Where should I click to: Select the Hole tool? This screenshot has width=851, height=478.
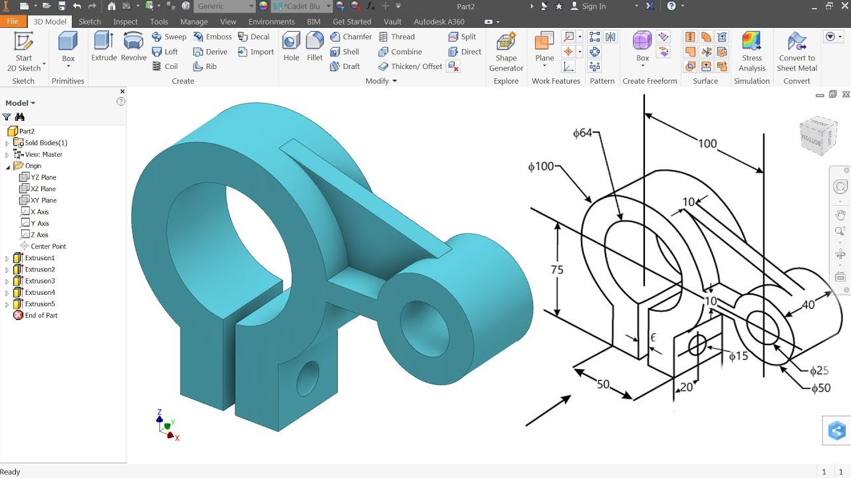[x=291, y=46]
